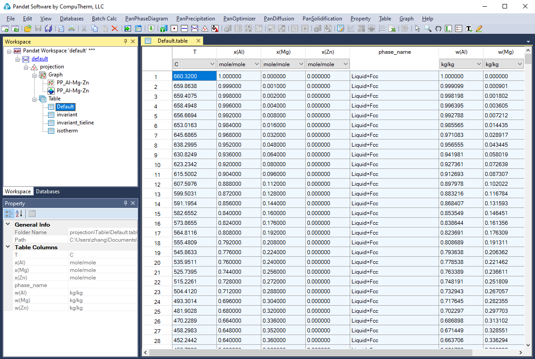Click the red X delete icon
The image size is (535, 359).
[115, 29]
